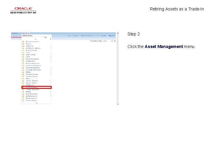The image size is (215, 161).
Task: Expand submenu arrow for Cash Management row
Action: [50, 94]
